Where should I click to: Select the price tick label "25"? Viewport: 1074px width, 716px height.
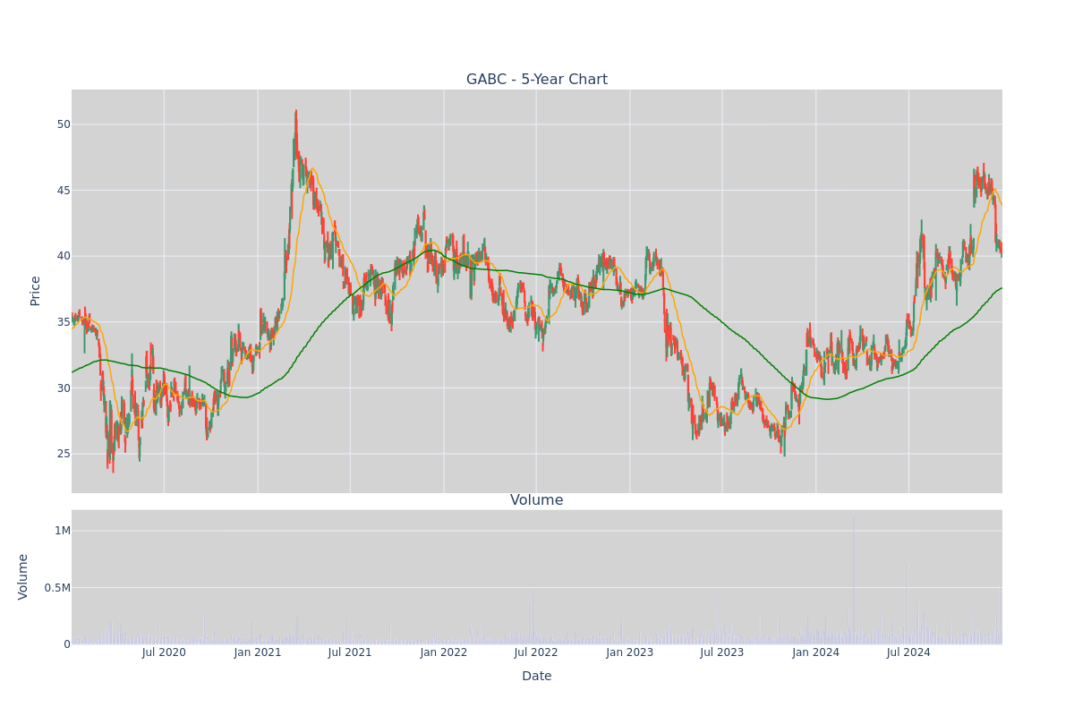click(64, 454)
